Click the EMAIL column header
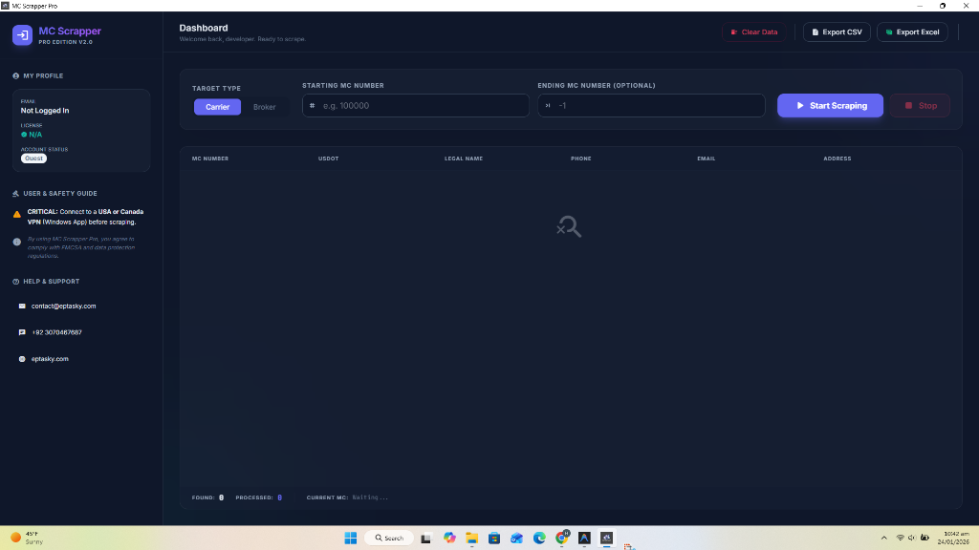Screen dimensions: 979x550 [707, 159]
